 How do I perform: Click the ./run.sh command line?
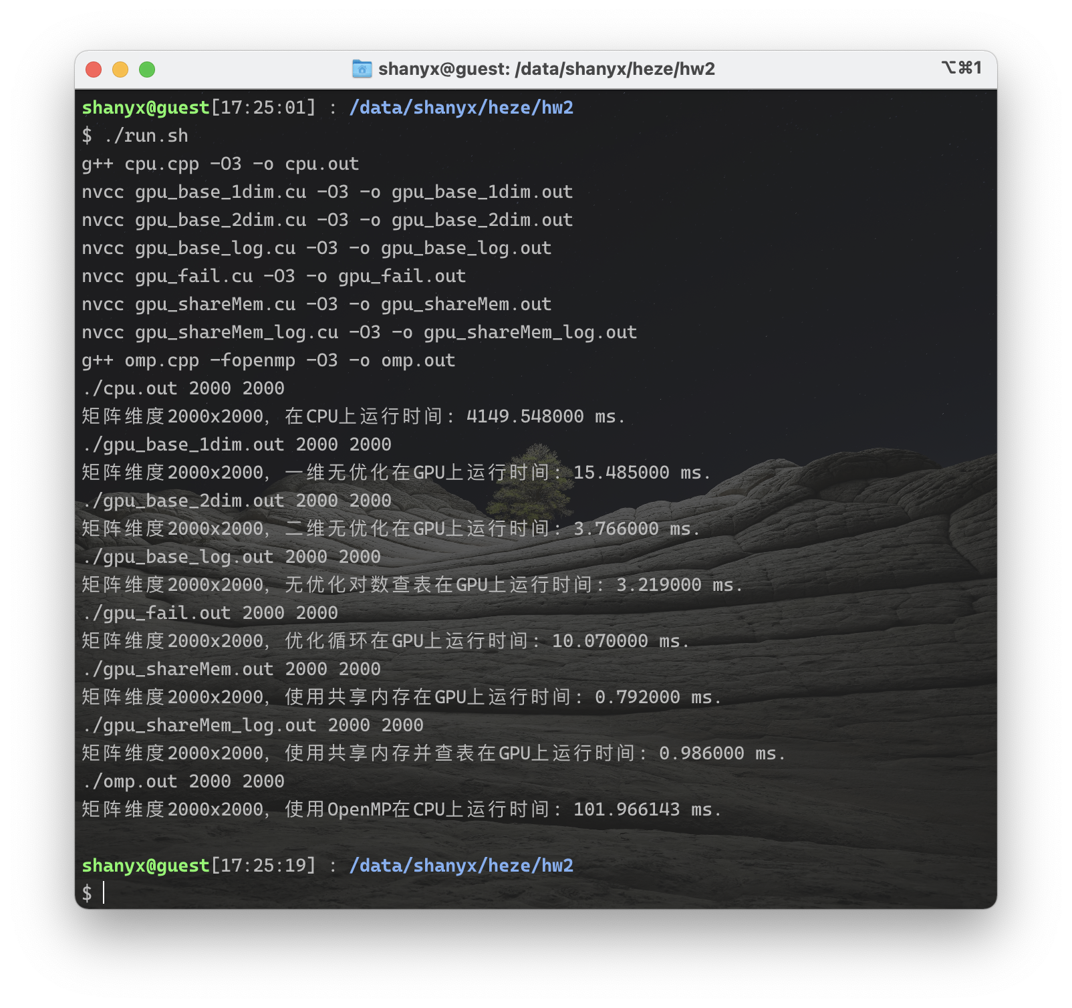click(135, 136)
